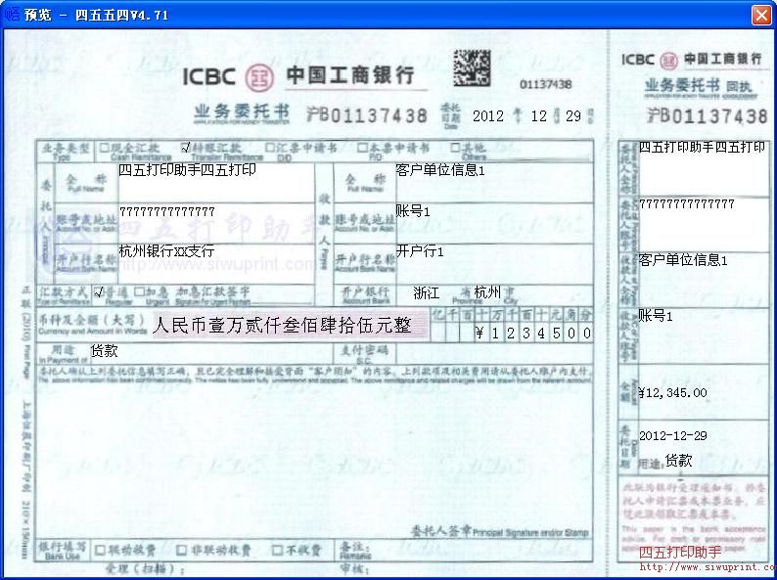Click payer name 四五打印助手四五打印 on main form
Screen dimensions: 777x580
[187, 170]
